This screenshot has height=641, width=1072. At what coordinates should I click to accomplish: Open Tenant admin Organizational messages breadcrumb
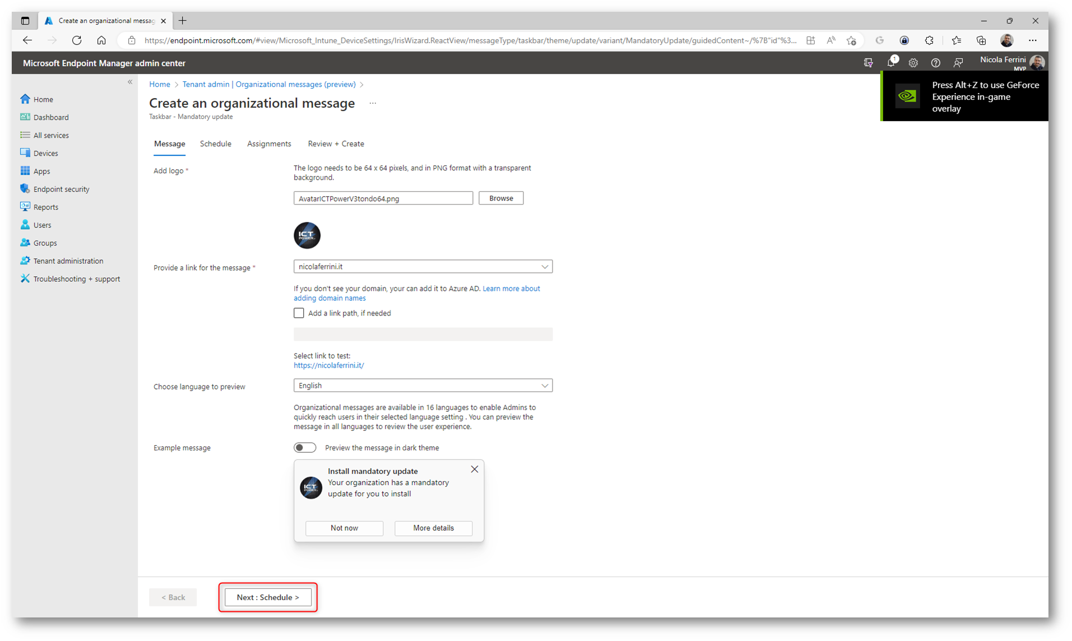(269, 84)
